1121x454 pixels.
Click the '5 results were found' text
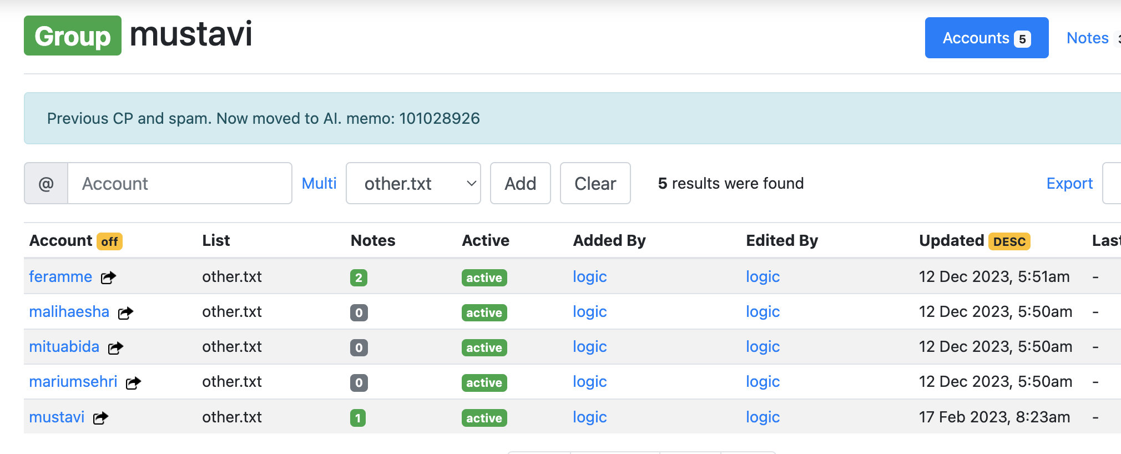731,183
